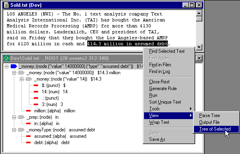The height and width of the screenshot is (154, 240).
Task: Collapse the _money value 14 node
Action: click(21, 79)
